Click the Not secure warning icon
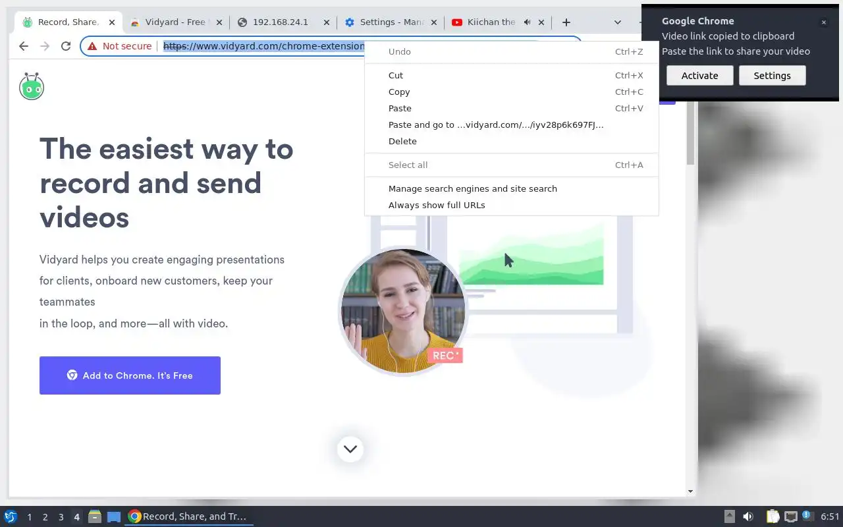The width and height of the screenshot is (843, 527). (x=92, y=46)
